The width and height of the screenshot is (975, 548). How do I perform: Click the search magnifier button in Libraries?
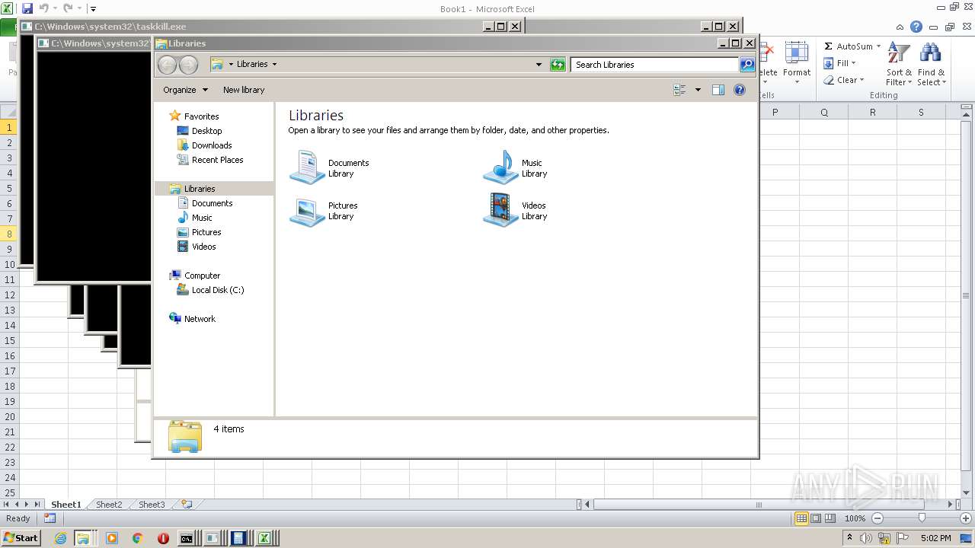pyautogui.click(x=747, y=65)
